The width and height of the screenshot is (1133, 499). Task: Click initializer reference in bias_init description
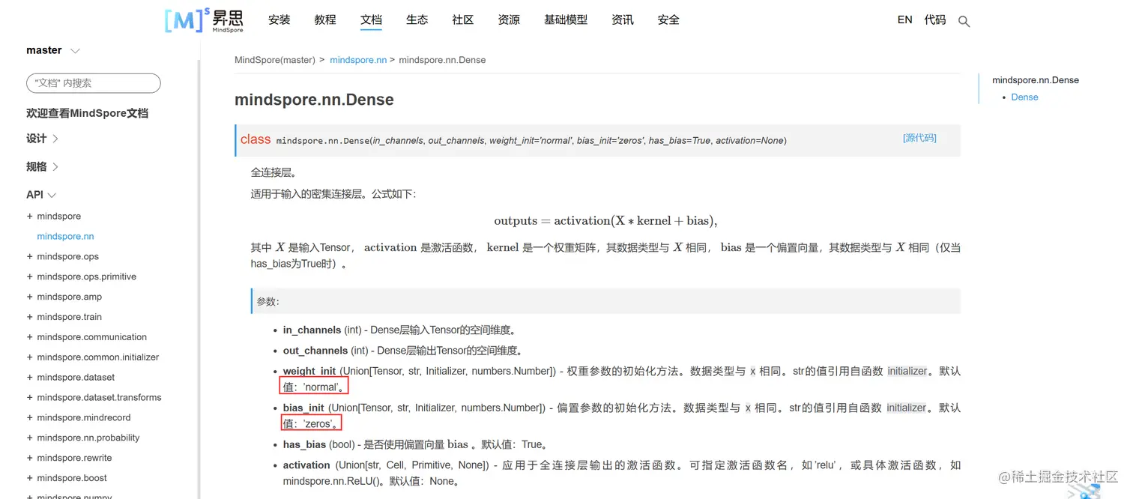click(x=906, y=408)
